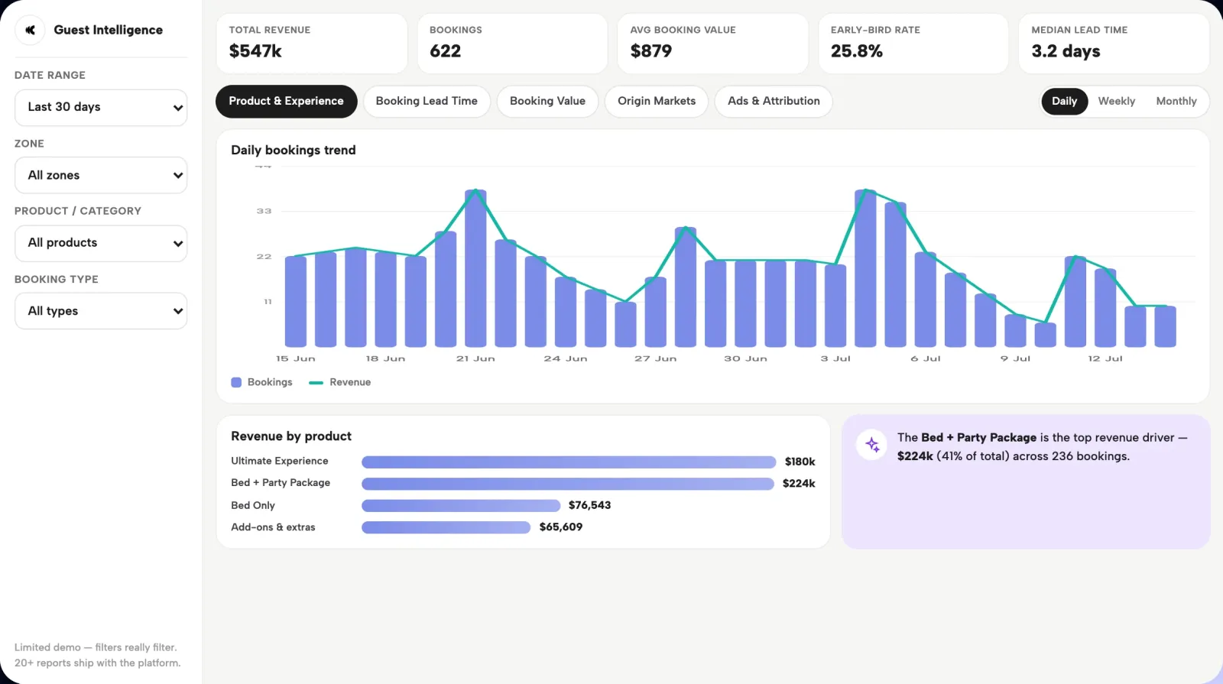Click the $76,543 value label
Screen dimensions: 1223x684
(x=589, y=505)
